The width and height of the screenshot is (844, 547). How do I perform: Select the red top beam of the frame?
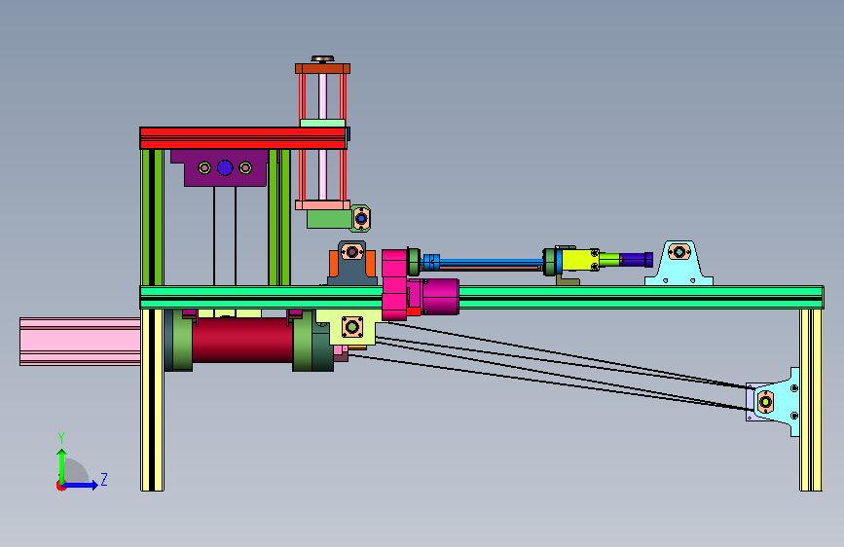242,138
